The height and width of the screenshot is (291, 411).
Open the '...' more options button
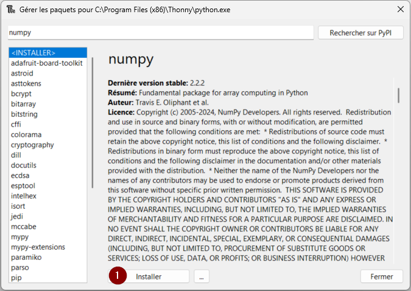point(202,276)
